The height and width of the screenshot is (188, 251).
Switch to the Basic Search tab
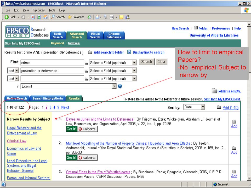(58, 35)
